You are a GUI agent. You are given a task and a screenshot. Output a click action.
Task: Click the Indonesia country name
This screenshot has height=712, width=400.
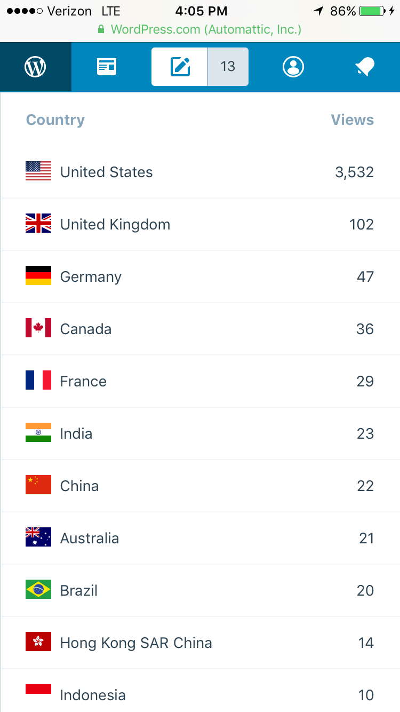coord(93,695)
